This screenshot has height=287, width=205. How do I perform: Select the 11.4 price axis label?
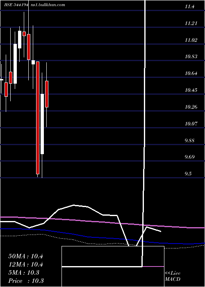(x=190, y=7)
